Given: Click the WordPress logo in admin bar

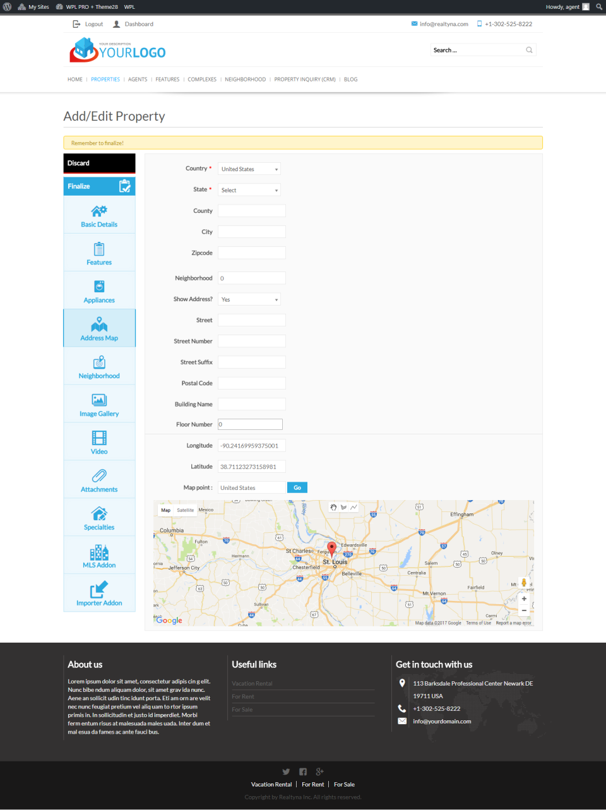Looking at the screenshot, I should click(x=7, y=7).
